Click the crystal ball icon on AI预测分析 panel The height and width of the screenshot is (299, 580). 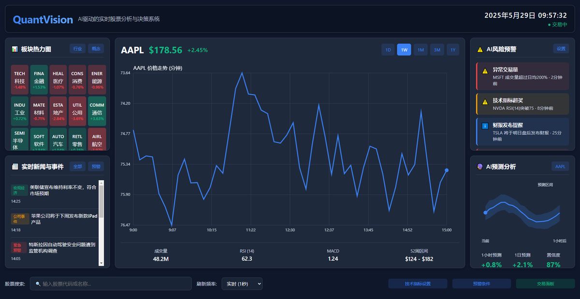click(x=479, y=166)
